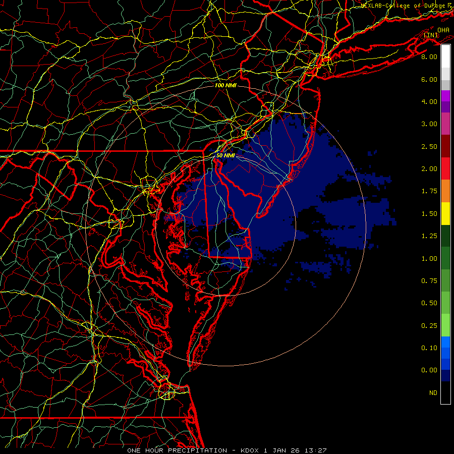The height and width of the screenshot is (454, 454).
Task: Click the 1.75 legend label
Action: tap(429, 191)
